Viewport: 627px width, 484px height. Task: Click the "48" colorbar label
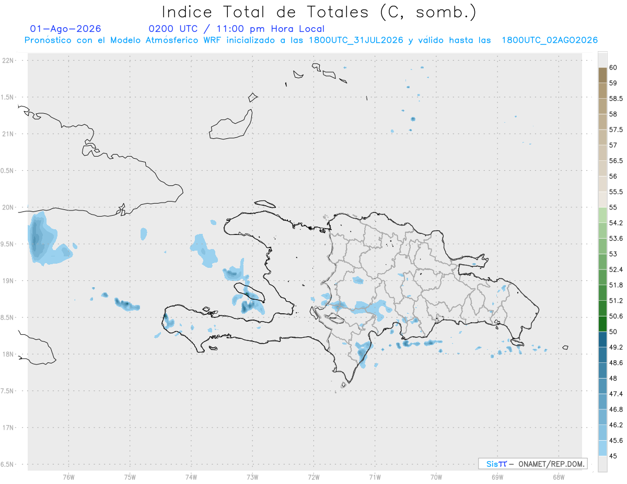(613, 379)
